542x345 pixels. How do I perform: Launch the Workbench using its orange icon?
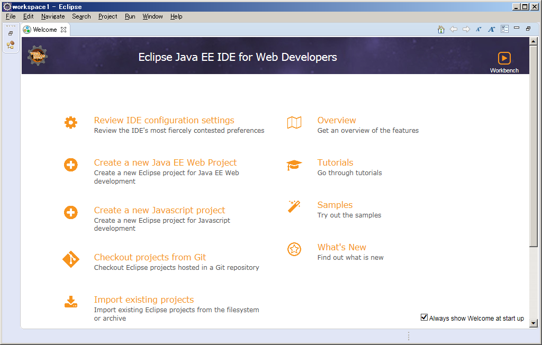point(504,58)
